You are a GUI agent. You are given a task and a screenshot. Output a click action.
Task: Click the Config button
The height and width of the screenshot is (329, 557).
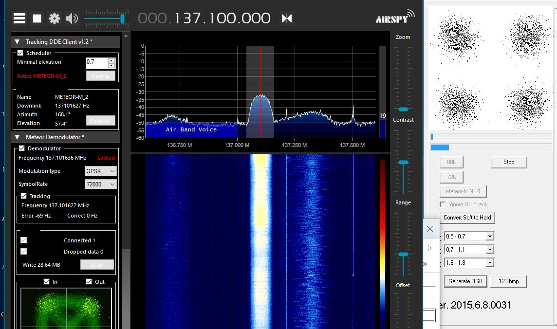click(100, 75)
